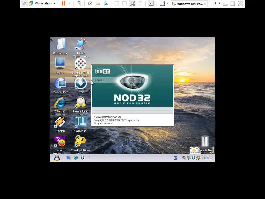This screenshot has height=199, width=265.
Task: Pin the VMware toolbar with pushpin icon
Action: pyautogui.click(x=24, y=3)
